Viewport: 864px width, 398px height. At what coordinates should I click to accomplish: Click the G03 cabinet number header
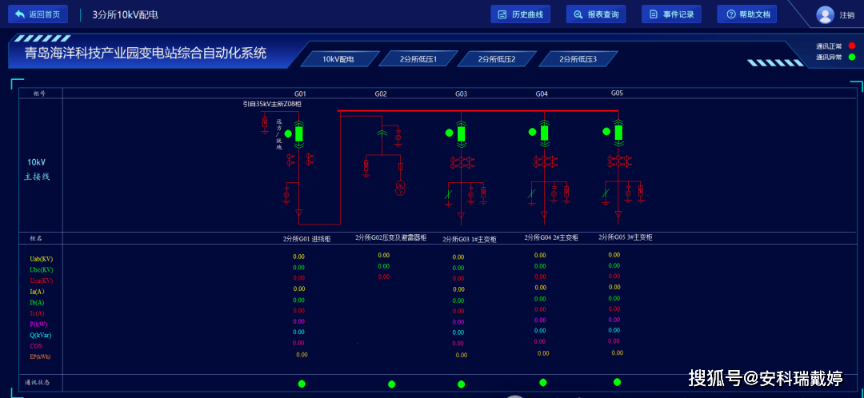tap(462, 94)
